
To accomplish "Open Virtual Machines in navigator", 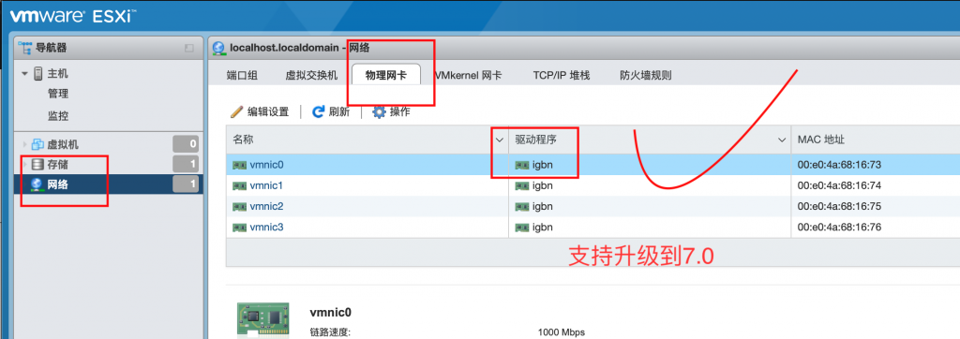I will tap(63, 145).
